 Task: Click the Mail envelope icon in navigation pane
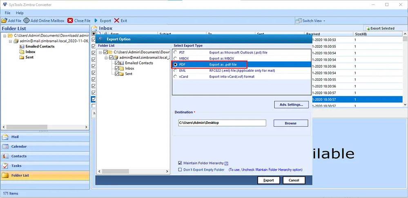coord(5,137)
